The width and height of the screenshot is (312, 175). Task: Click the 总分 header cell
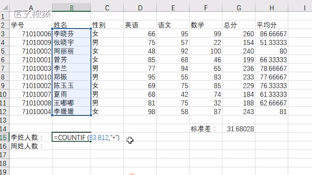coord(239,25)
